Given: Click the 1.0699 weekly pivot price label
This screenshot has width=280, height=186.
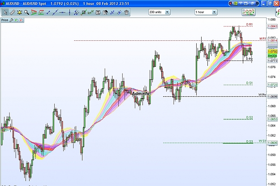Looking at the screenshot, I should [x=272, y=97].
